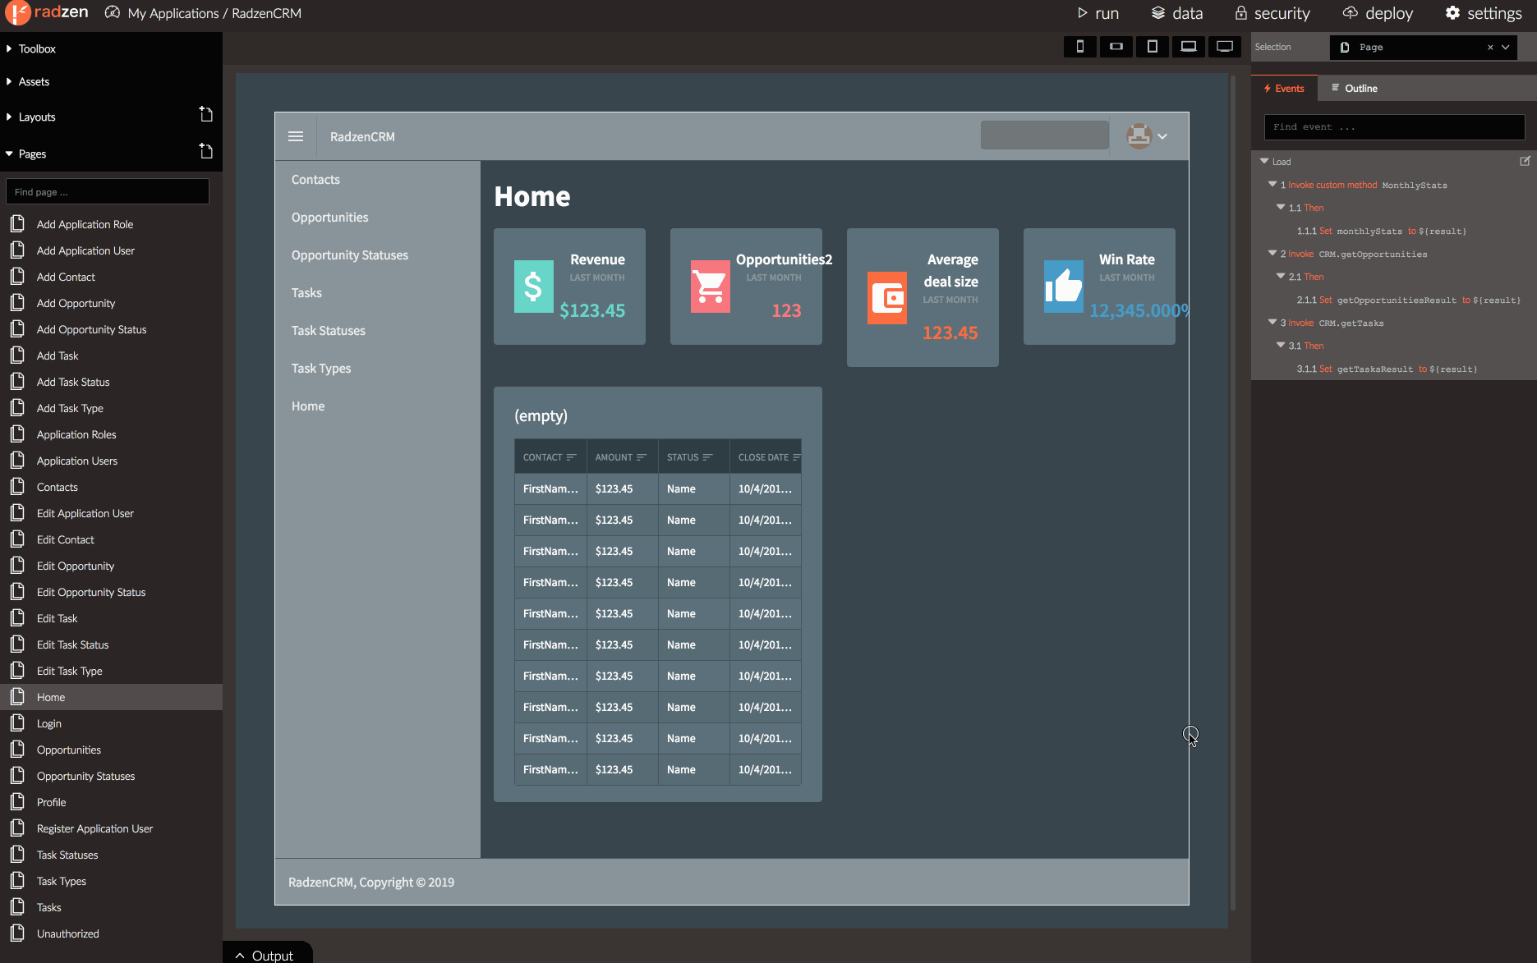Select the desktop monitor viewport icon
The height and width of the screenshot is (963, 1537).
tap(1224, 47)
